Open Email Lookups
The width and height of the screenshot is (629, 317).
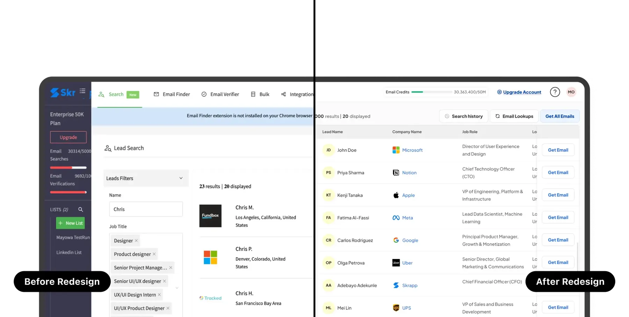click(514, 116)
